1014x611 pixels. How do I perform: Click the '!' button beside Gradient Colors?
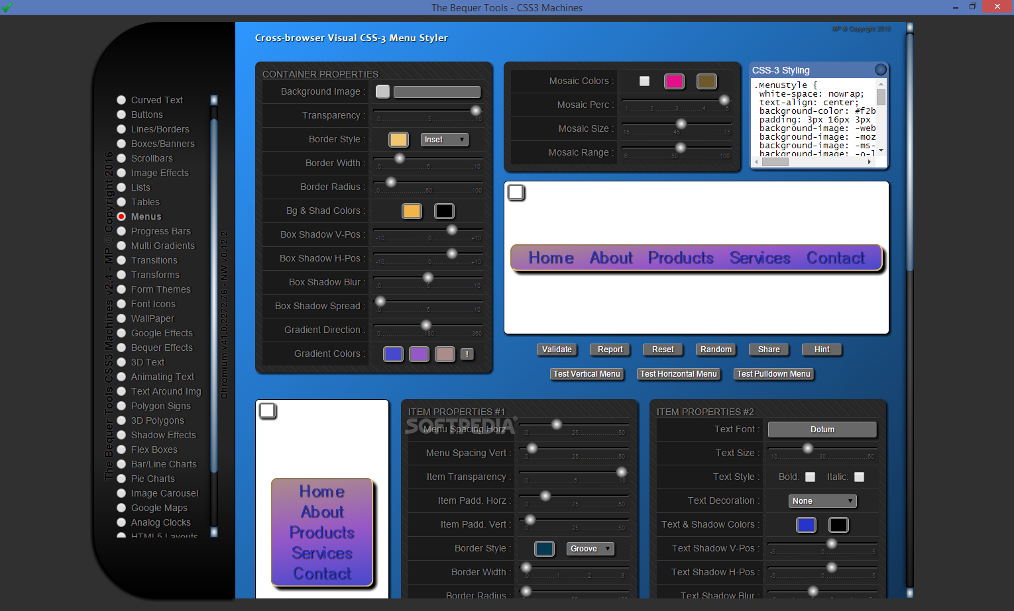(467, 354)
